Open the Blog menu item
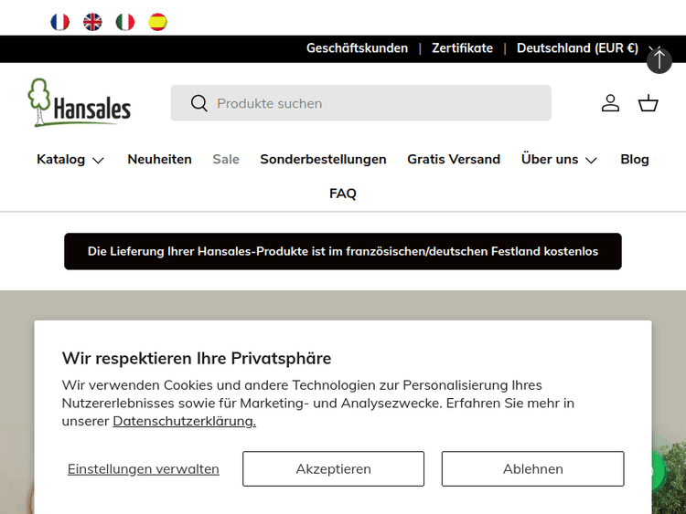Screen dimensions: 686x514 (635, 160)
